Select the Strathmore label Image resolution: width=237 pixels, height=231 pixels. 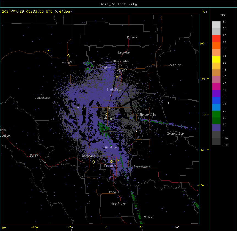(x=142, y=167)
